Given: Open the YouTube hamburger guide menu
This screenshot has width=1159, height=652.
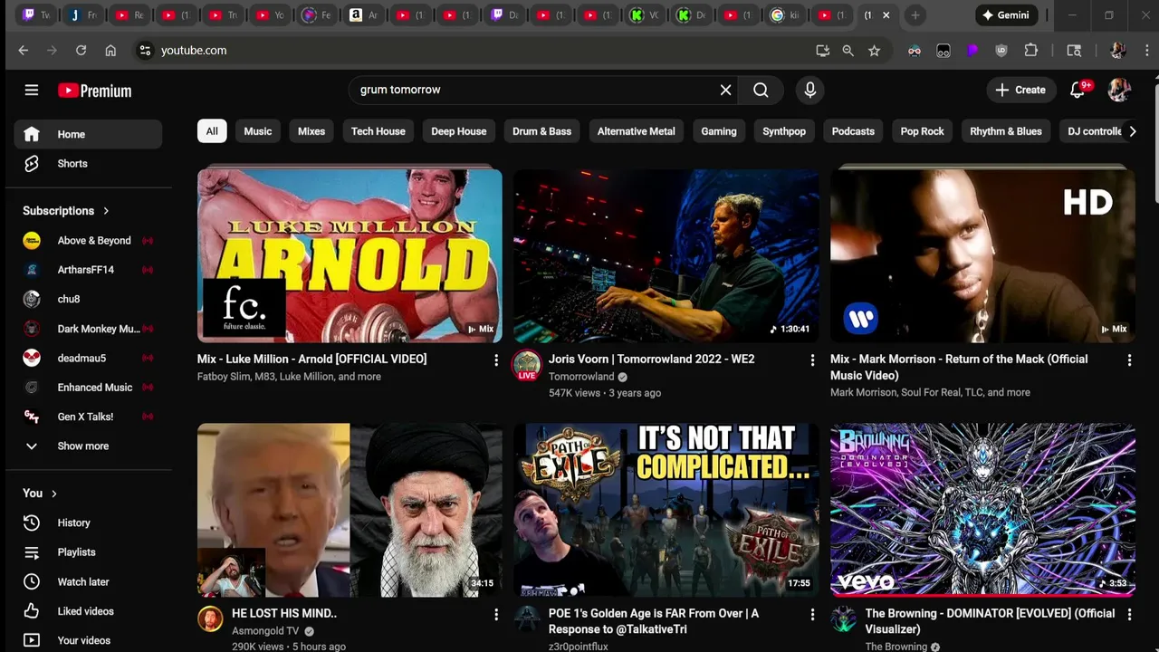Looking at the screenshot, I should 32,90.
